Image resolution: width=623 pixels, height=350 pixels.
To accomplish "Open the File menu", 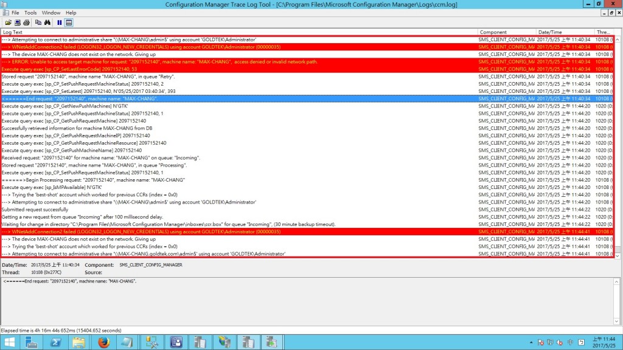I will pos(15,13).
